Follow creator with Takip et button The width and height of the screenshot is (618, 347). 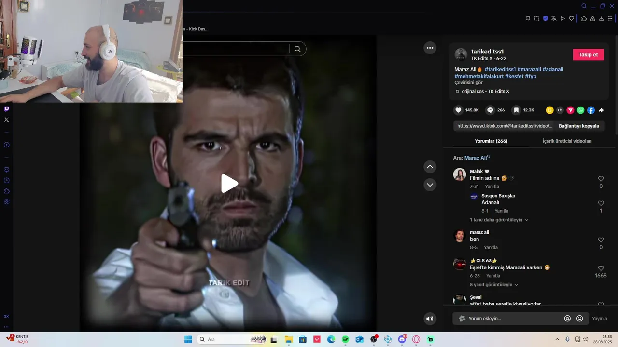pos(588,54)
